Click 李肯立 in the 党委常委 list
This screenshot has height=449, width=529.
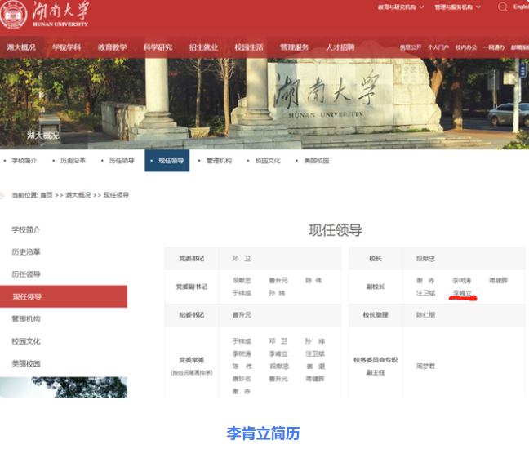point(278,353)
